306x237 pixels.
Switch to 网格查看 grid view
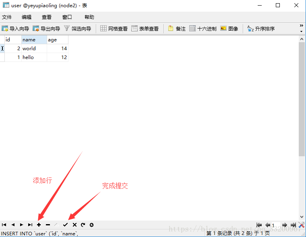[114, 29]
